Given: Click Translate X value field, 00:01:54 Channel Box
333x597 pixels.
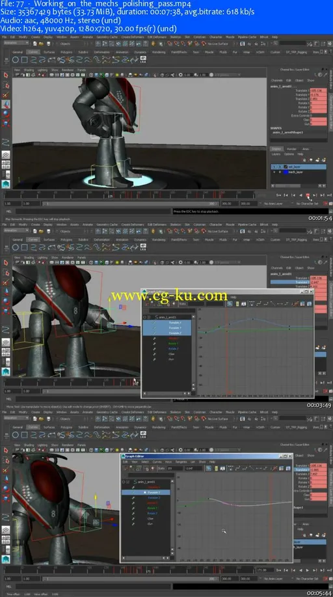Looking at the screenshot, I should click(x=319, y=90).
